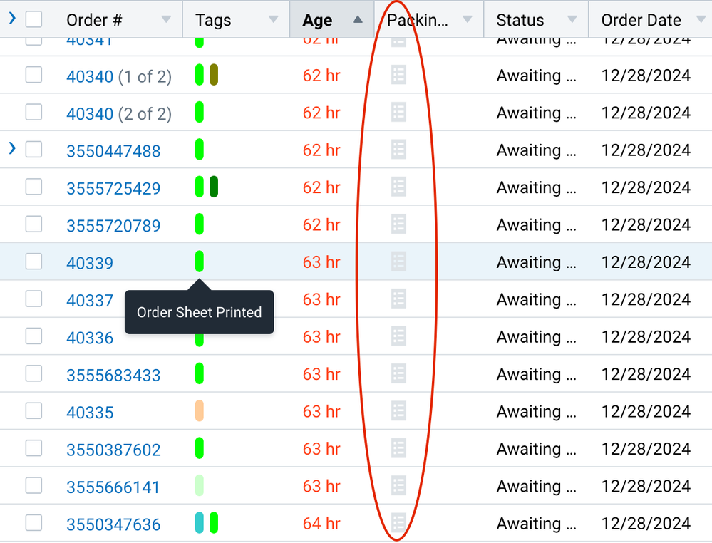Viewport: 712px width, 543px height.
Task: Expand the row for order 3550447488
Action: click(11, 149)
